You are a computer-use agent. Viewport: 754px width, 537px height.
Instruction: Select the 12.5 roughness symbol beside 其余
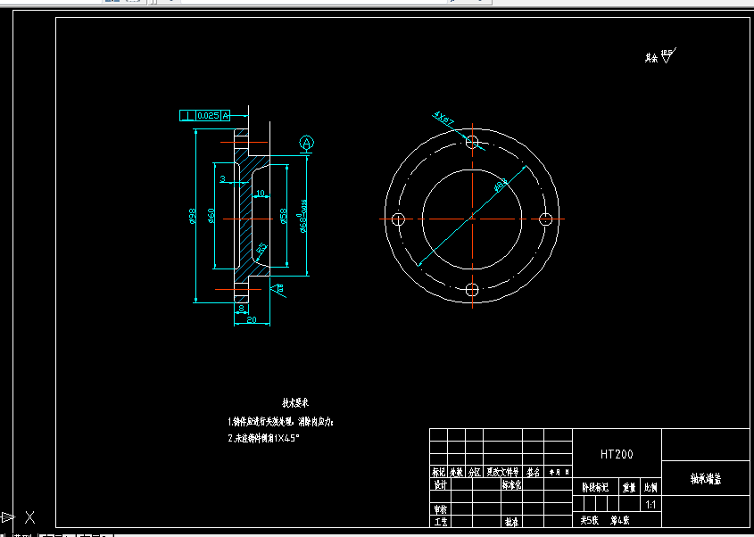click(668, 54)
